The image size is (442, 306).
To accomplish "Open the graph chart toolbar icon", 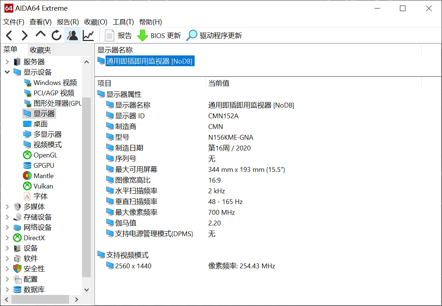I will click(88, 35).
